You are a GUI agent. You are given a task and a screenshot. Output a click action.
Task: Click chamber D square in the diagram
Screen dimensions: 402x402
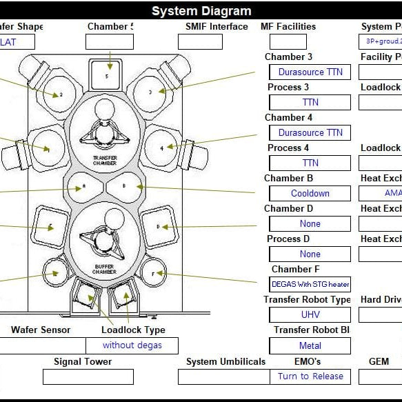tap(159, 226)
